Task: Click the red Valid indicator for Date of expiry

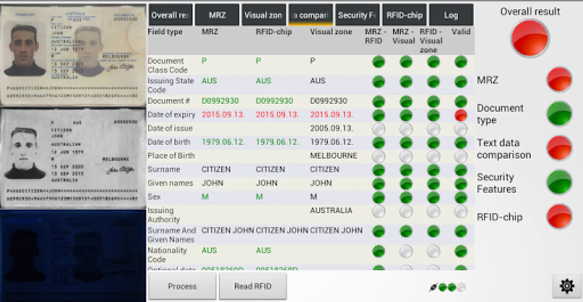Action: point(461,115)
